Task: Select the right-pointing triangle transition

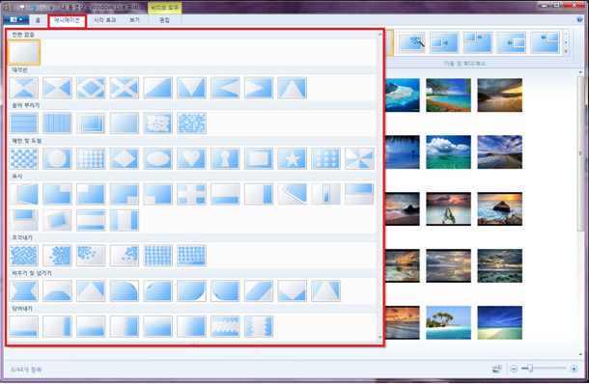Action: pos(259,88)
